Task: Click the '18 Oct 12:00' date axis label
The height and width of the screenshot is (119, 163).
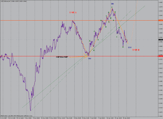Action: (12, 118)
